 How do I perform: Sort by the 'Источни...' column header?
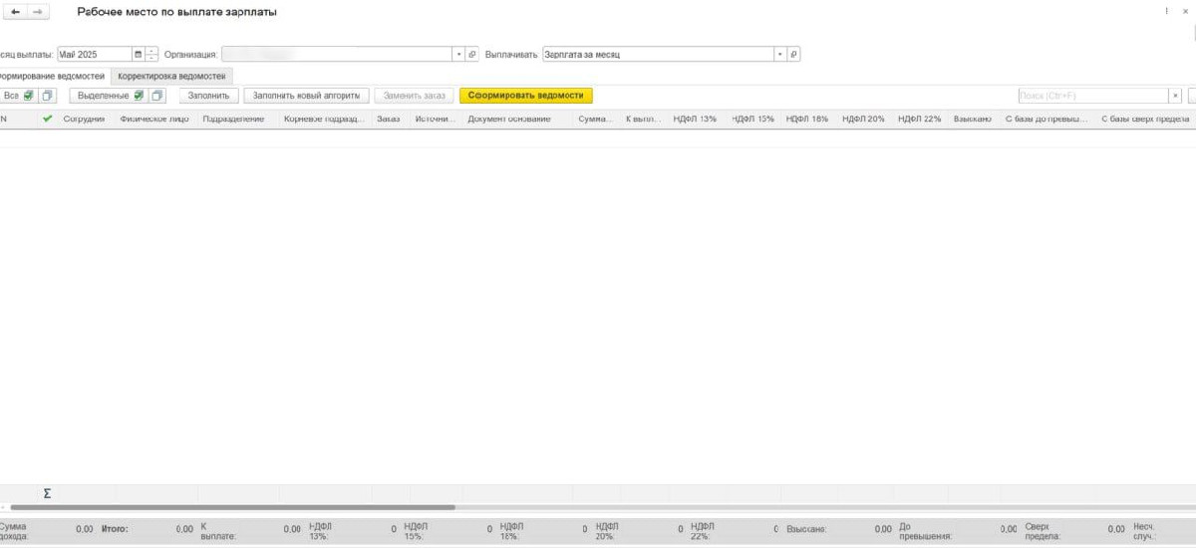point(436,119)
